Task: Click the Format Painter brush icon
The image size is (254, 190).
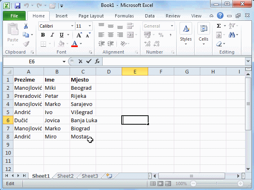Action: click(x=26, y=44)
